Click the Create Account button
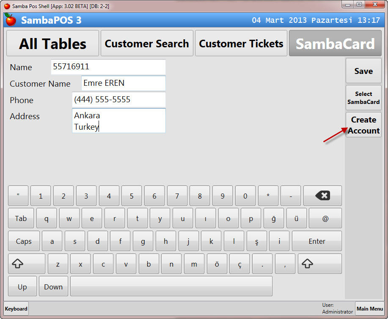Viewport: 388px width, 319px height. pyautogui.click(x=363, y=125)
